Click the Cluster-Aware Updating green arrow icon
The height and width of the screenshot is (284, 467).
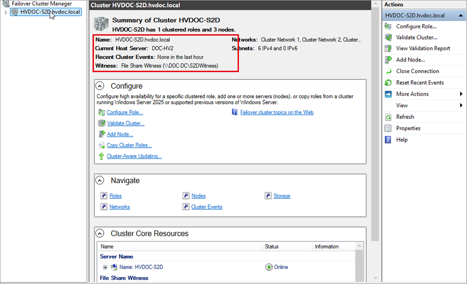(102, 156)
